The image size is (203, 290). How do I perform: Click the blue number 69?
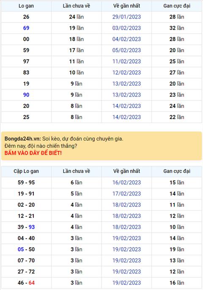tap(26, 28)
